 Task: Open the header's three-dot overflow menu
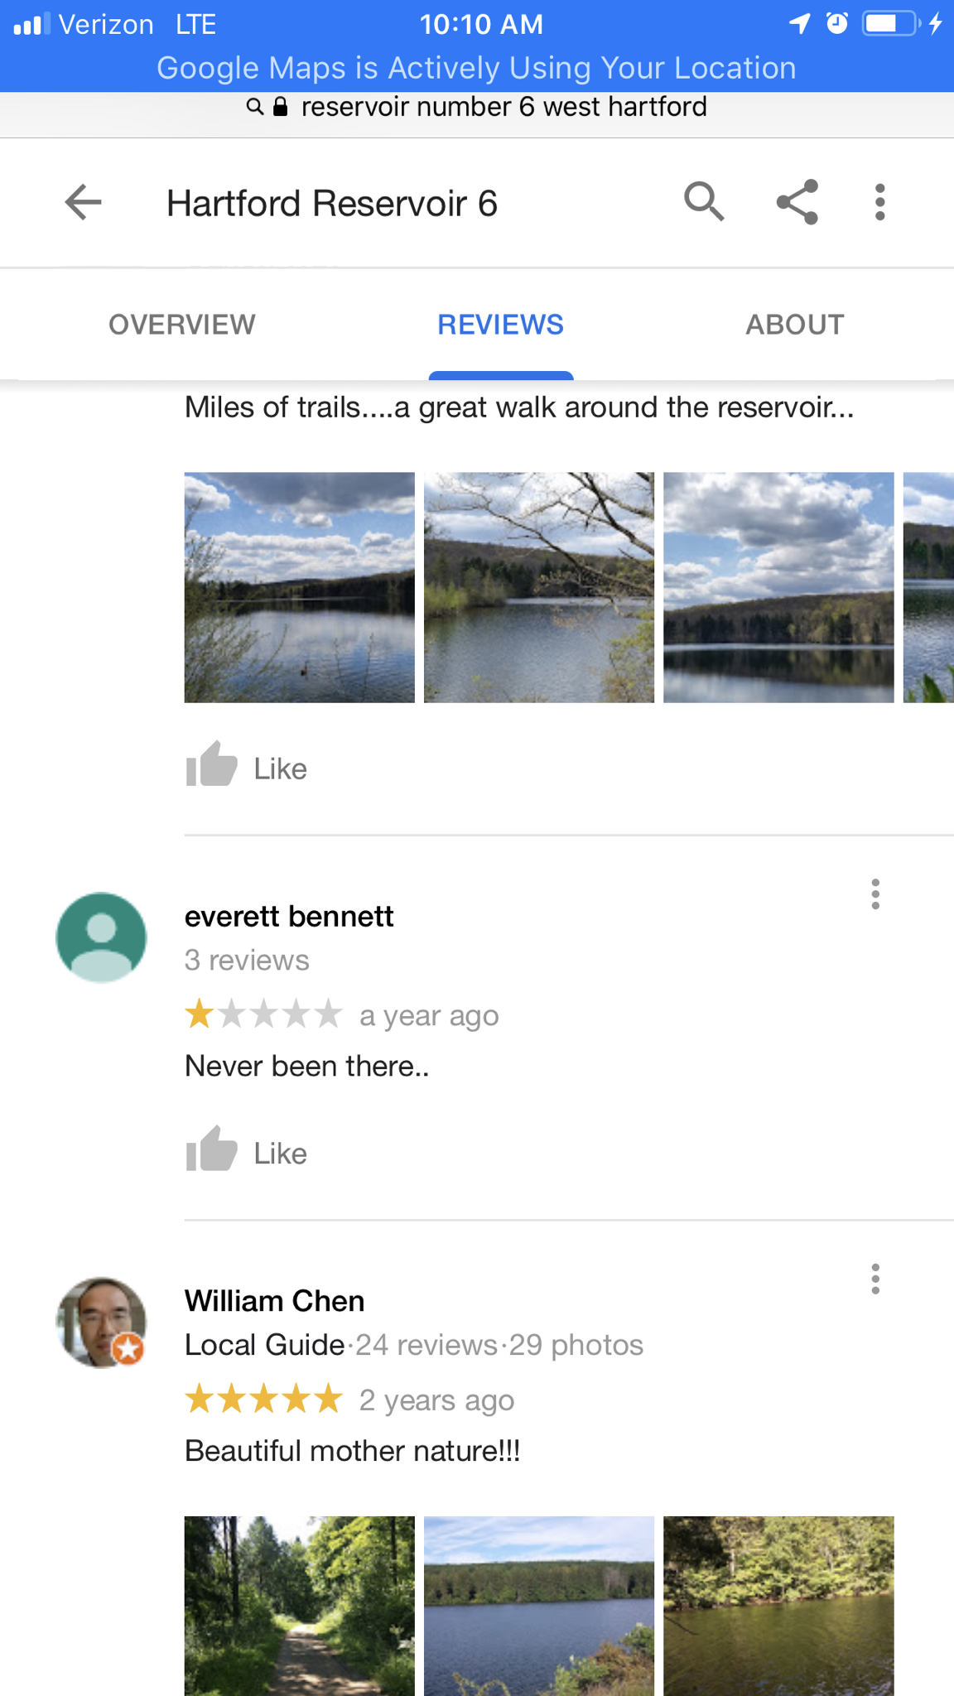879,202
